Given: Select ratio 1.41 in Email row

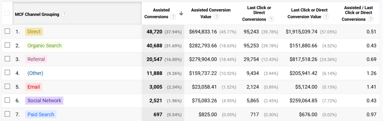Looking at the screenshot, I should 371,87.
